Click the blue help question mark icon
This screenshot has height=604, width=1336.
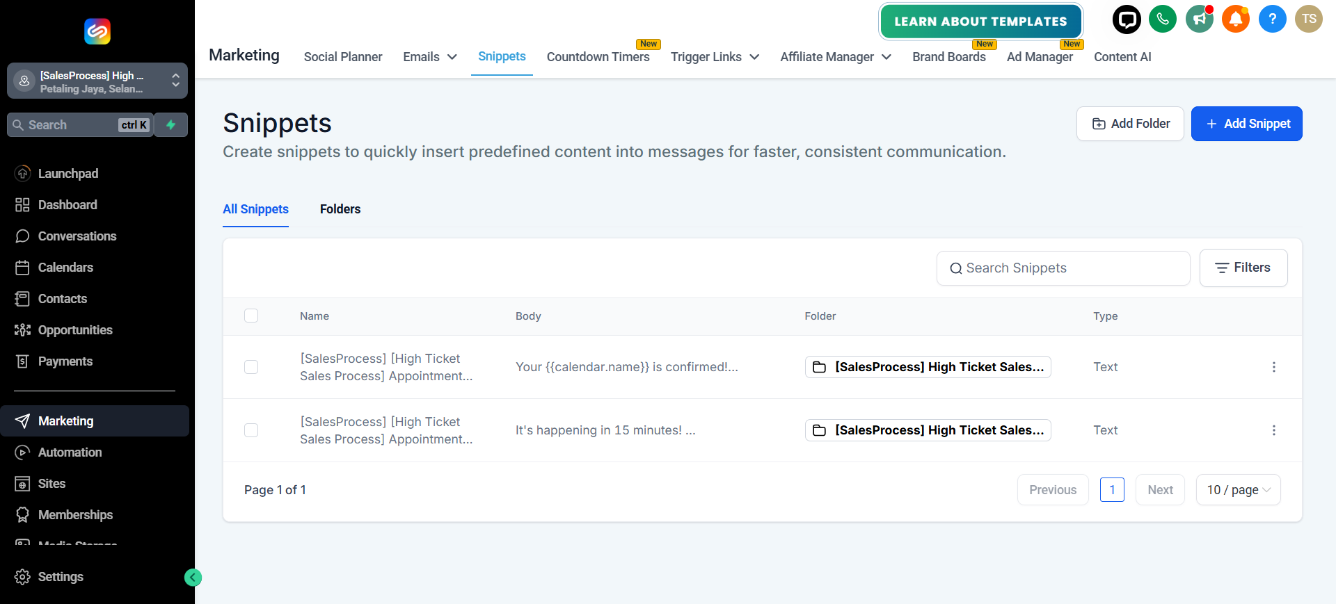point(1272,19)
